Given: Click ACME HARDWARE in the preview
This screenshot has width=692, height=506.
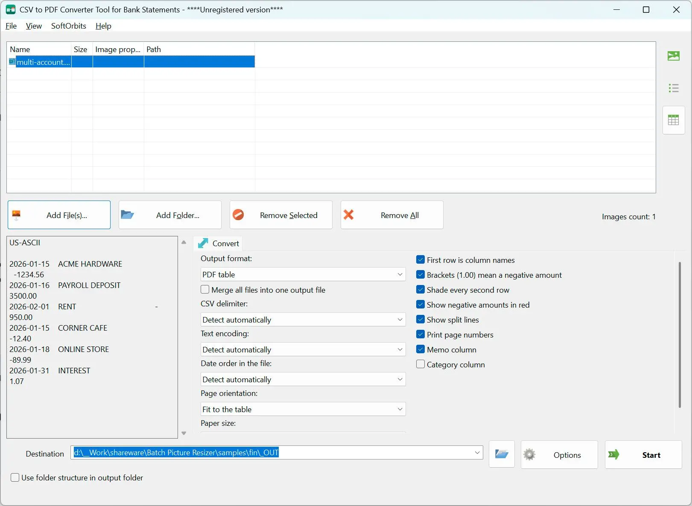Looking at the screenshot, I should [x=90, y=264].
